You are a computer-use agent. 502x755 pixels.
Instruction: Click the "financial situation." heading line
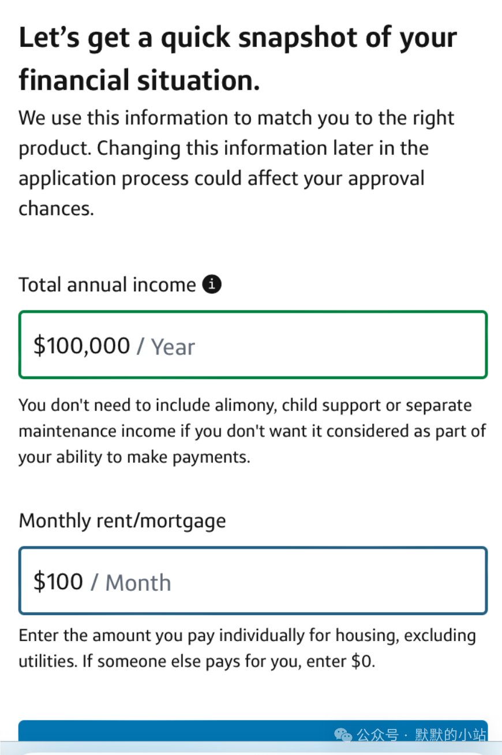point(139,80)
